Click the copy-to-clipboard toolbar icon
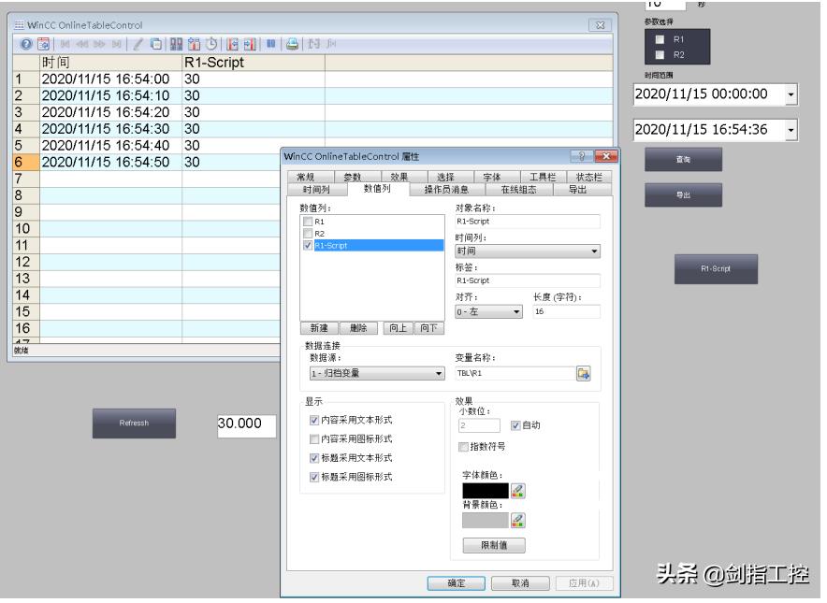The image size is (827, 603). 156,44
